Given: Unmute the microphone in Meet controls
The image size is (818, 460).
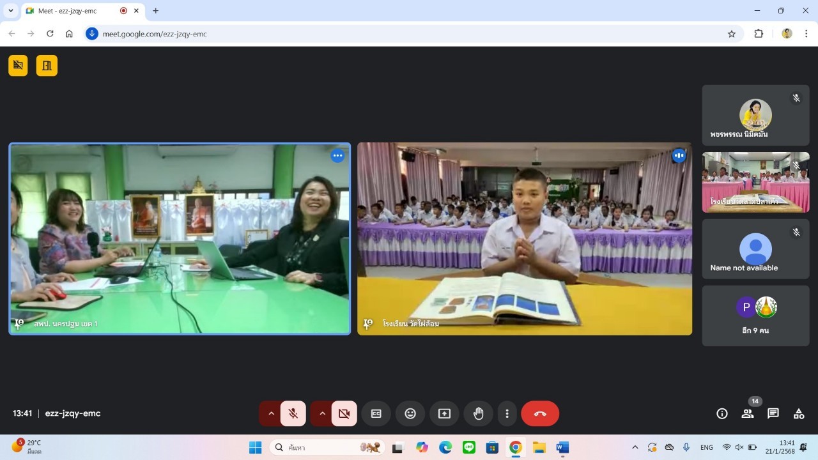Looking at the screenshot, I should point(293,413).
